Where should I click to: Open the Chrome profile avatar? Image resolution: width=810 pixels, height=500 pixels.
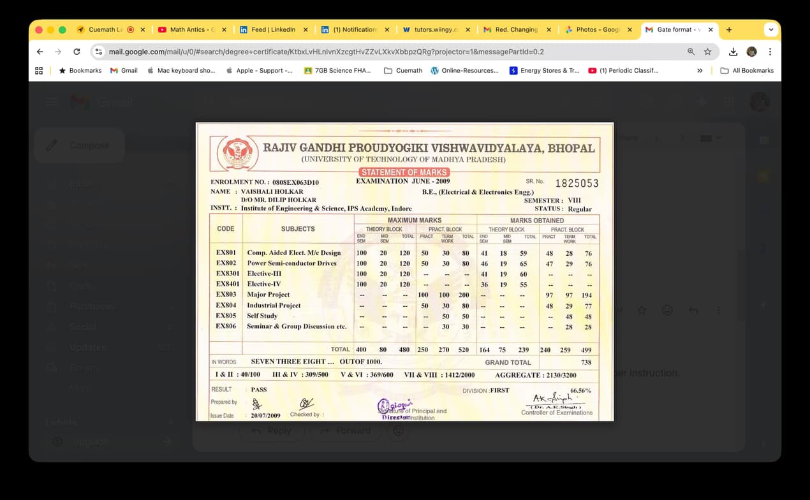click(751, 52)
